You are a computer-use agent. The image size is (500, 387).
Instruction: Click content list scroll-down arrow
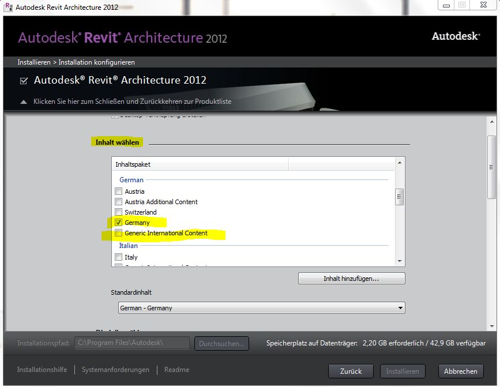point(399,261)
